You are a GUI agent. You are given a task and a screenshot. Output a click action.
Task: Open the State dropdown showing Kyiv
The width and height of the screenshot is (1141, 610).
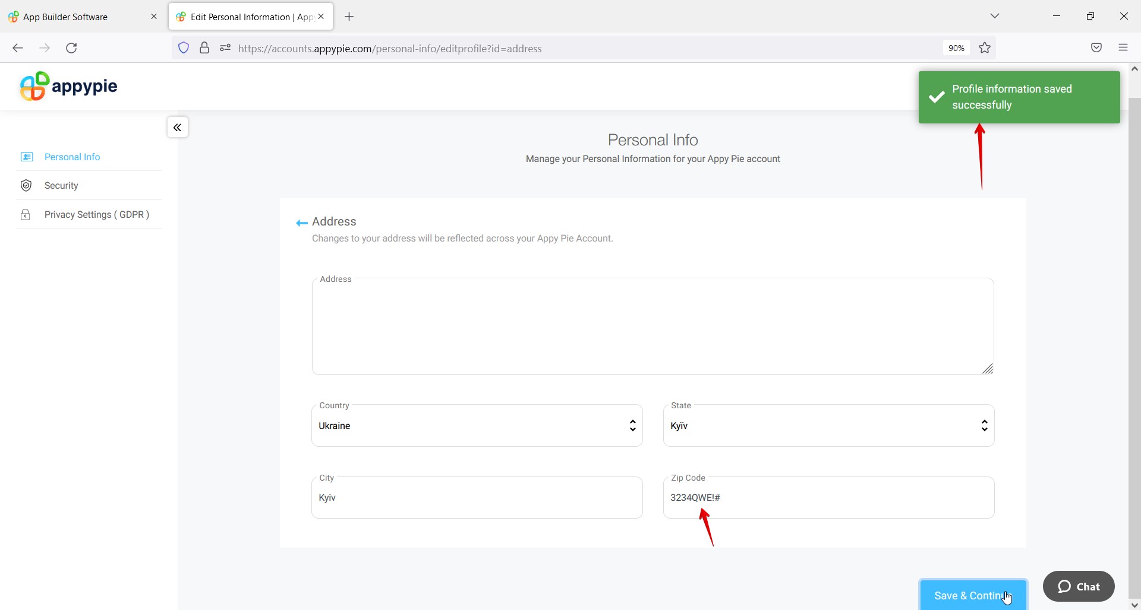click(x=829, y=425)
